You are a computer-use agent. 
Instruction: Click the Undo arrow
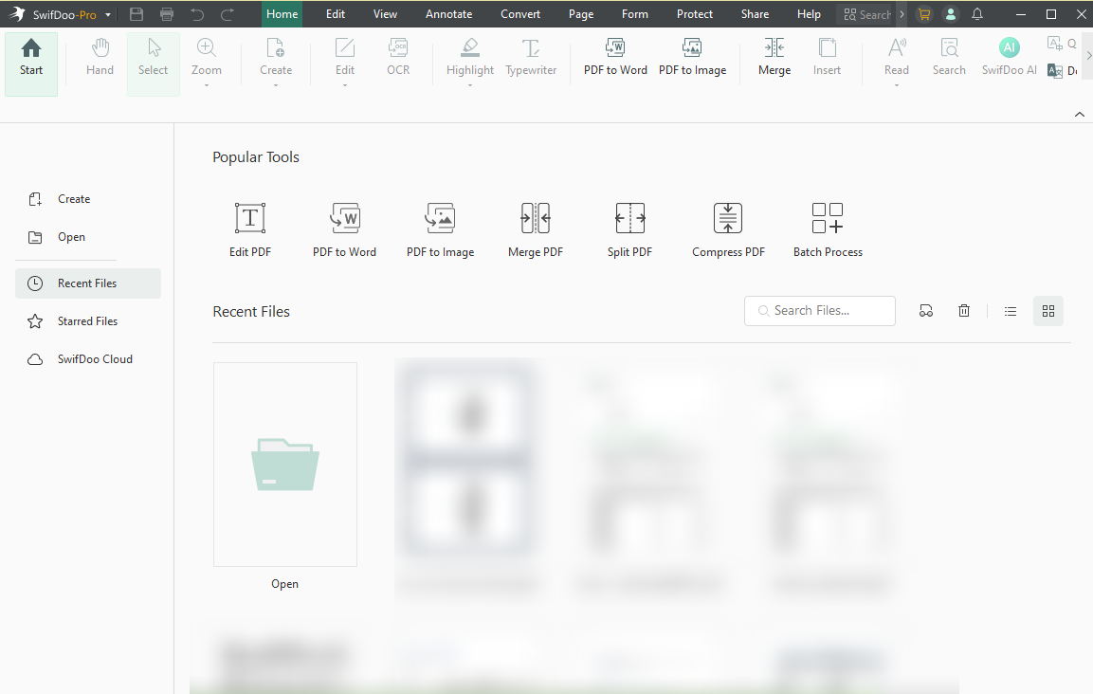[x=197, y=14]
